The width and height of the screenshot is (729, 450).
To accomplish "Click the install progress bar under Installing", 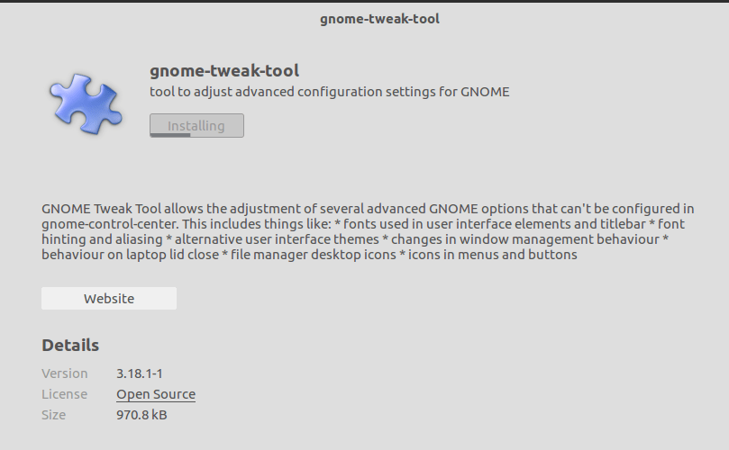I will coord(170,135).
